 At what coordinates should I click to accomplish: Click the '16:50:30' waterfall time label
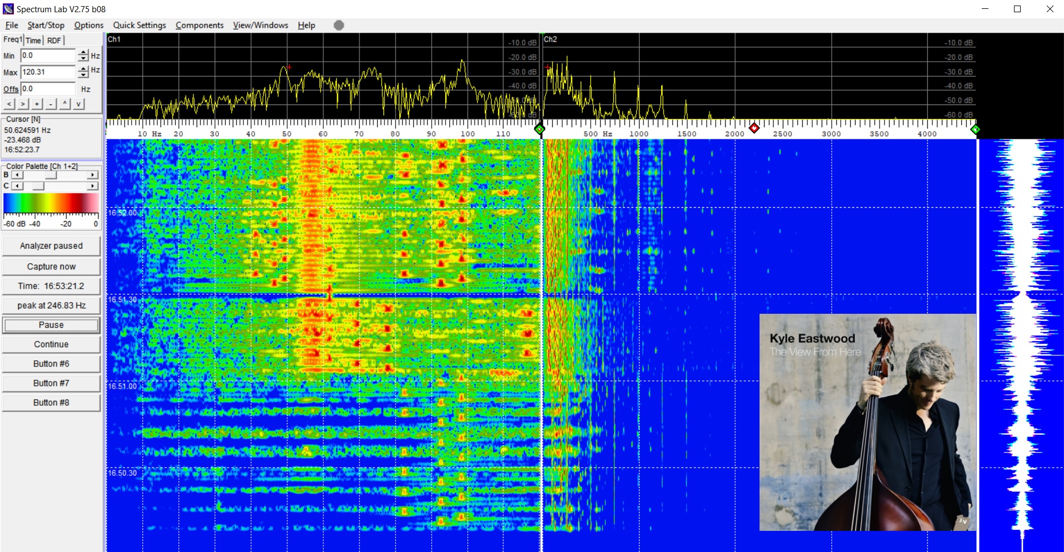[122, 473]
